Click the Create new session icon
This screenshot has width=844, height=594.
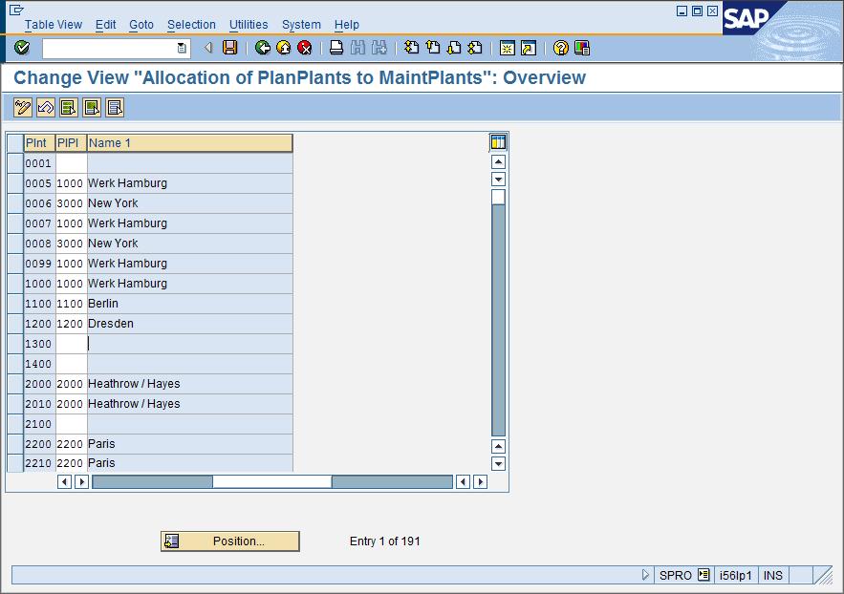tap(507, 48)
